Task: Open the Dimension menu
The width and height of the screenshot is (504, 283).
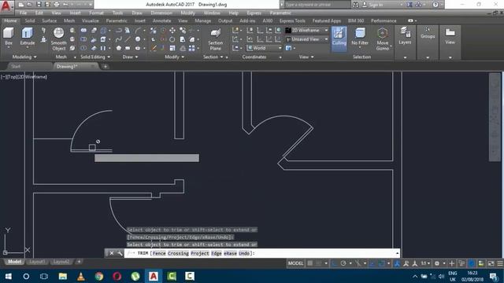Action: [x=161, y=13]
